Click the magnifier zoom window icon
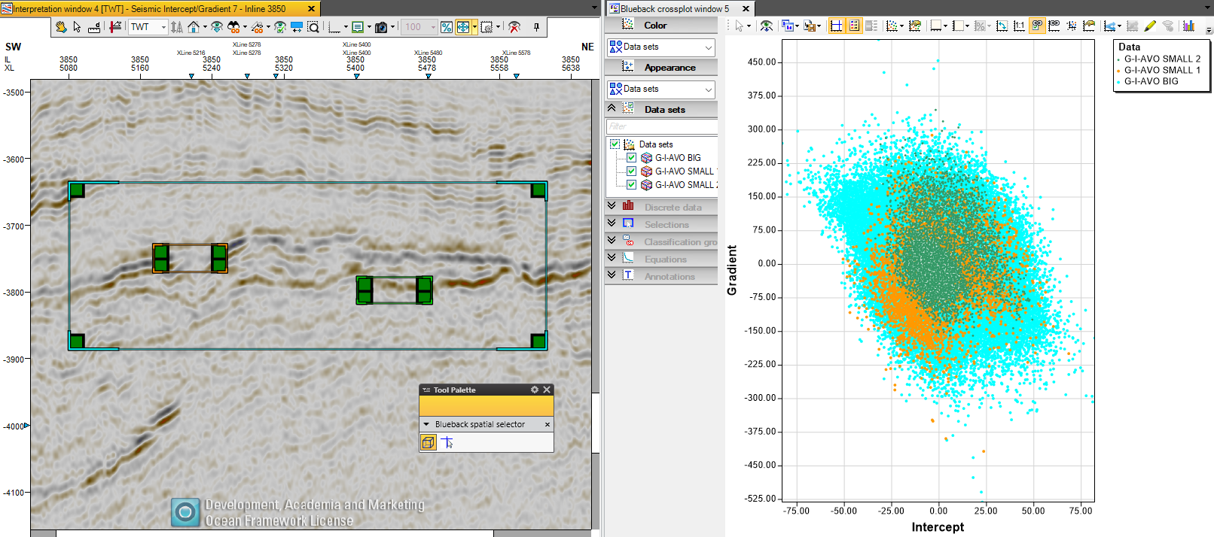The width and height of the screenshot is (1214, 537). 313,27
